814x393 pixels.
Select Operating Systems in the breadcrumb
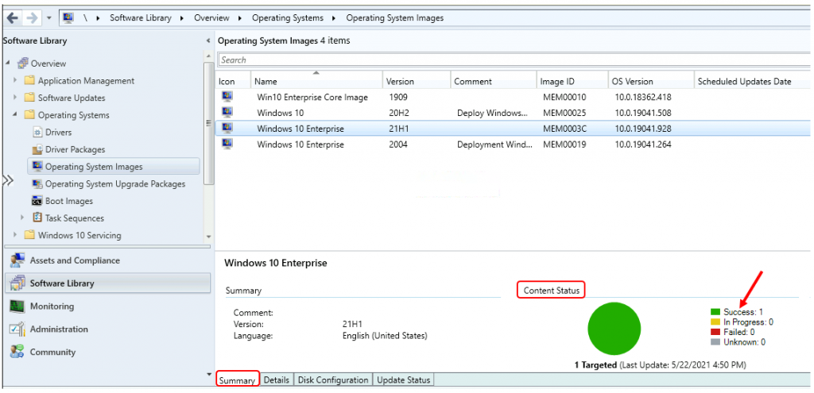click(x=288, y=17)
